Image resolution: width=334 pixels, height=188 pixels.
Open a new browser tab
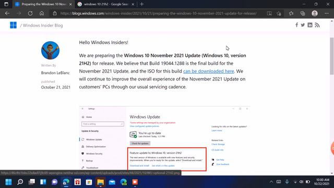tap(141, 4)
